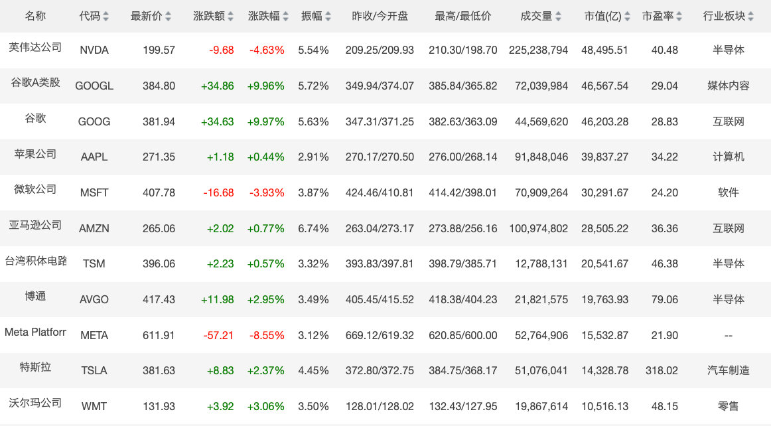Viewport: 771px width, 426px height.
Task: Click AVGO change amount +11.98
Action: tap(218, 299)
